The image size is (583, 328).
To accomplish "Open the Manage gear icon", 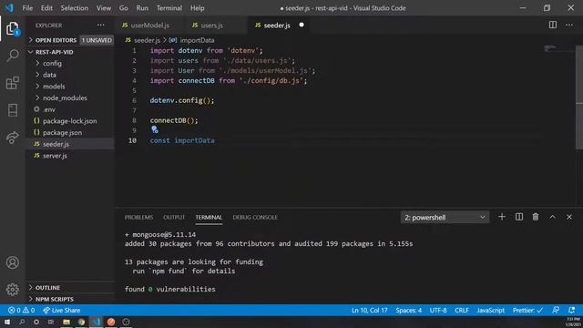I will [x=12, y=290].
